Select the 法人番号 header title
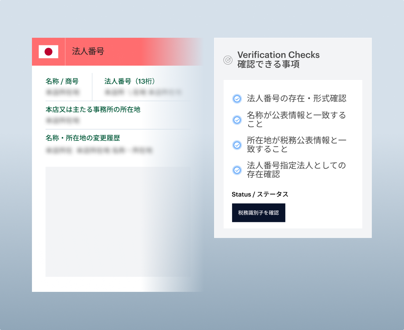This screenshot has width=404, height=330. (88, 51)
